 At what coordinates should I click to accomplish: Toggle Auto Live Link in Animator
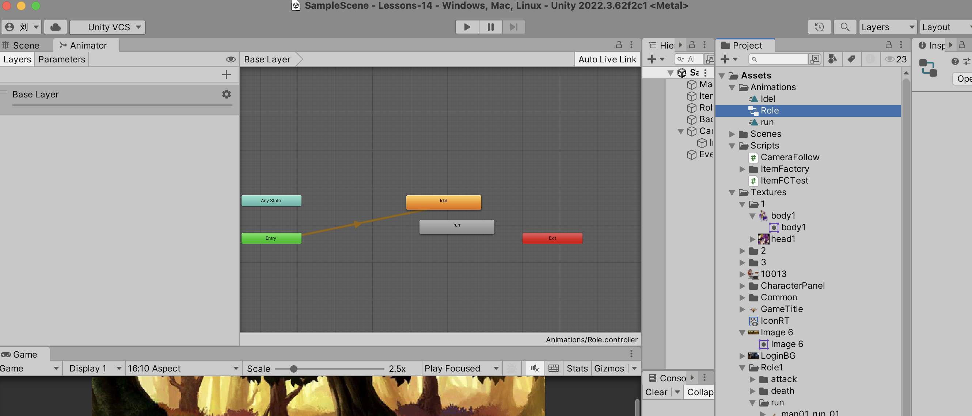tap(607, 59)
